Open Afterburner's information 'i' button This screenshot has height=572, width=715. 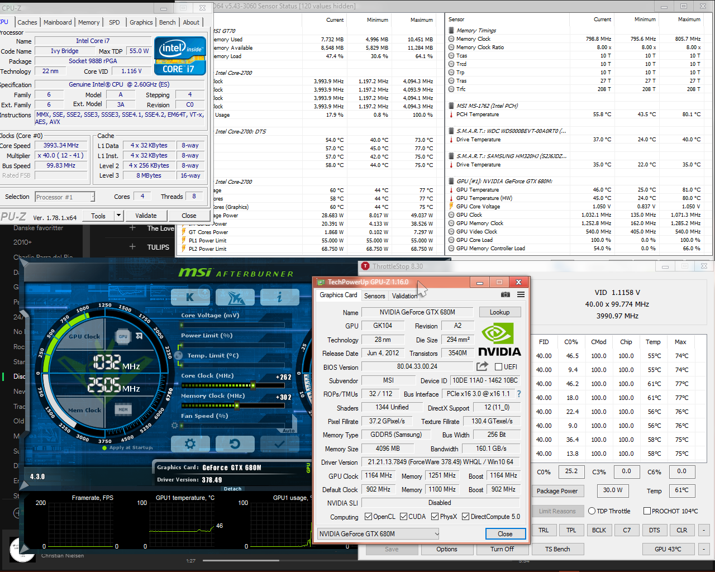tap(279, 297)
